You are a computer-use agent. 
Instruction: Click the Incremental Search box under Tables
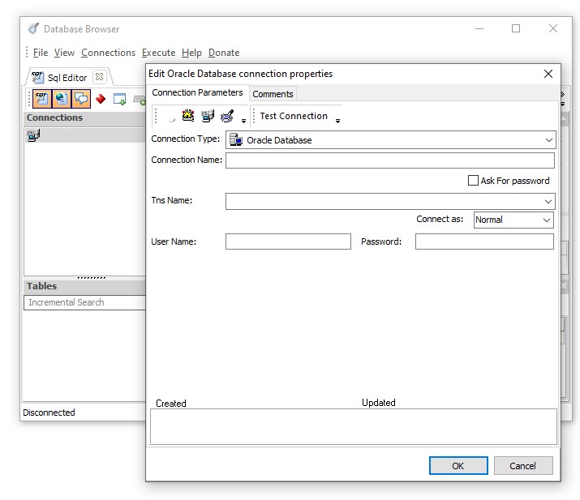point(85,302)
